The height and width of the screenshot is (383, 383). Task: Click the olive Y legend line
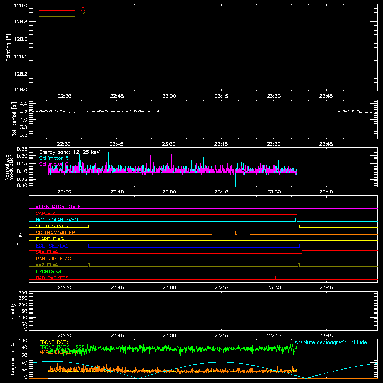[57, 17]
